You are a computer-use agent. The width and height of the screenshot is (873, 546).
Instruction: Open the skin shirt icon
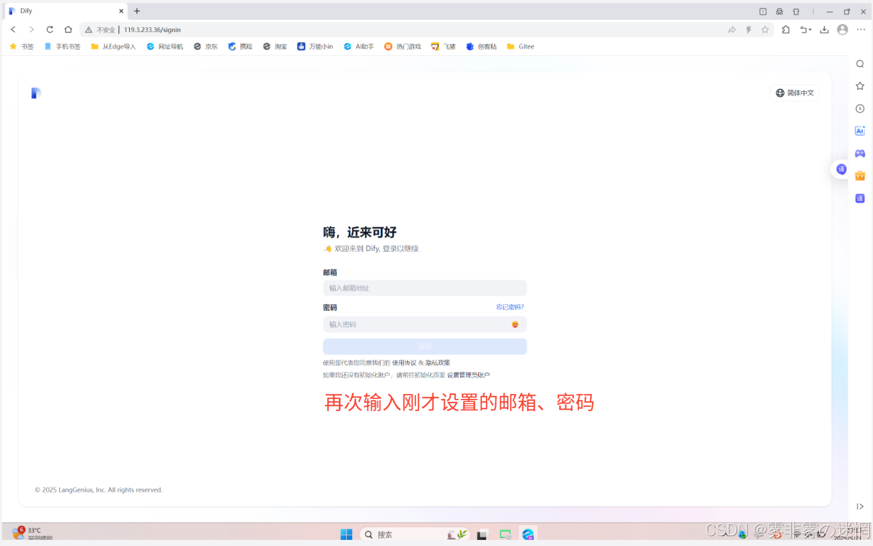796,11
